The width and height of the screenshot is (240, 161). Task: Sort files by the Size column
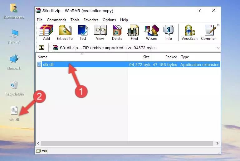tap(140, 57)
